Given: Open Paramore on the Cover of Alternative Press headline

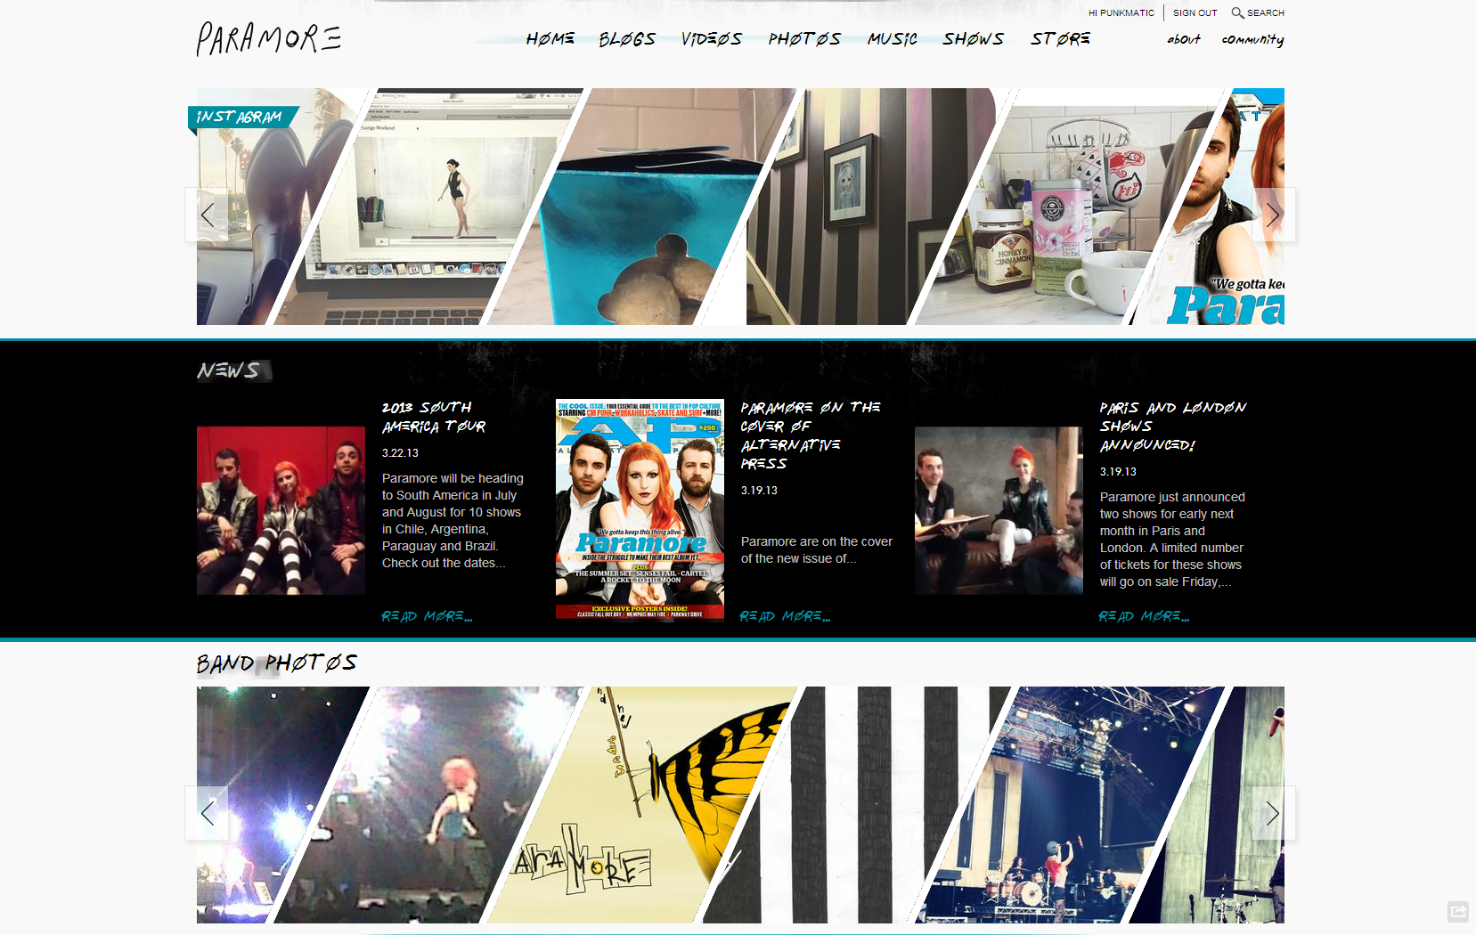Looking at the screenshot, I should coord(811,435).
